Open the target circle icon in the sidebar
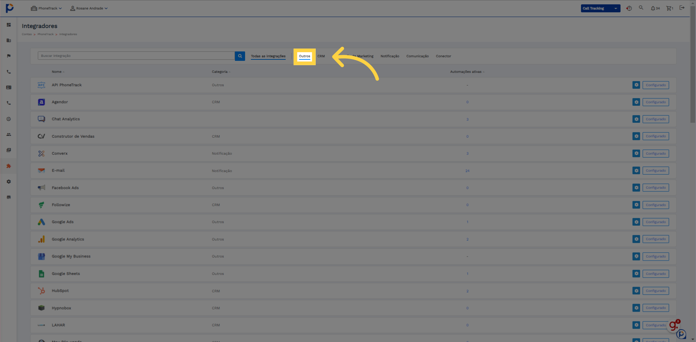Image resolution: width=696 pixels, height=342 pixels. click(x=9, y=119)
